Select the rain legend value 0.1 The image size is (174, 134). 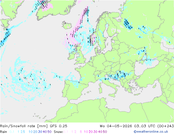pos(12,132)
